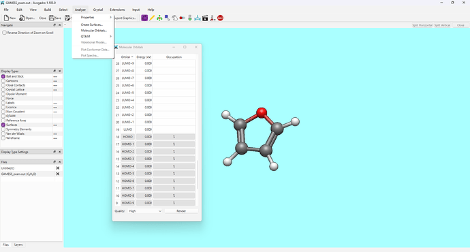
Task: Click the New document icon
Action: pos(6,18)
